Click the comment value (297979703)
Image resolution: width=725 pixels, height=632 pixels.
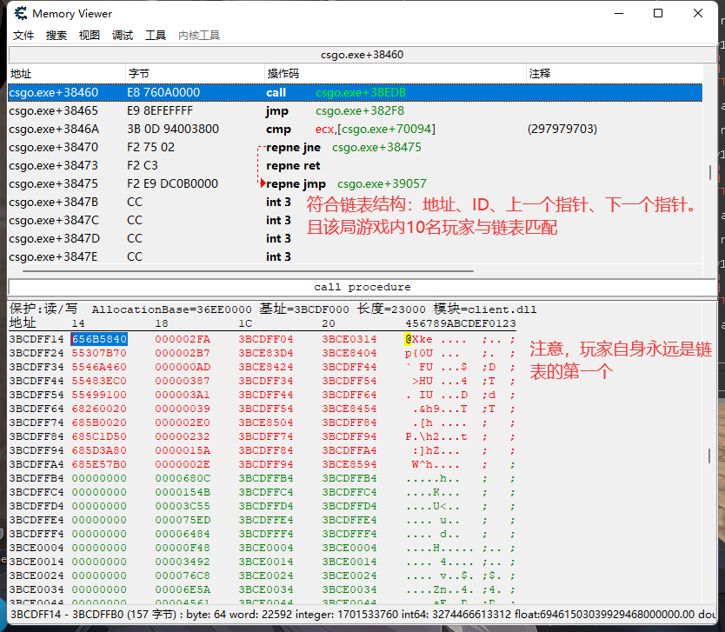[x=562, y=129]
